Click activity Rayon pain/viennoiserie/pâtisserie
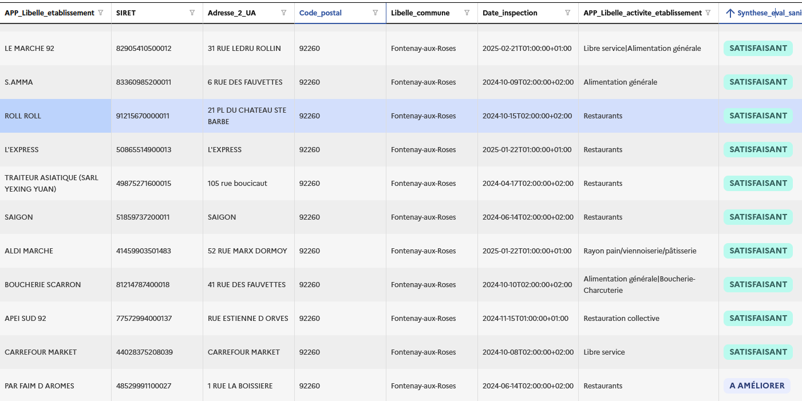The image size is (802, 401). 640,251
